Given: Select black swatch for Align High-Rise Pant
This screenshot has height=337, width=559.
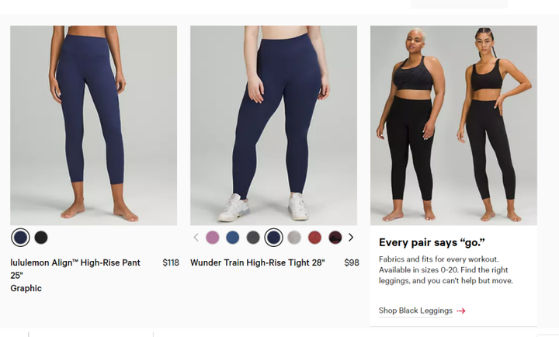Looking at the screenshot, I should tap(41, 238).
